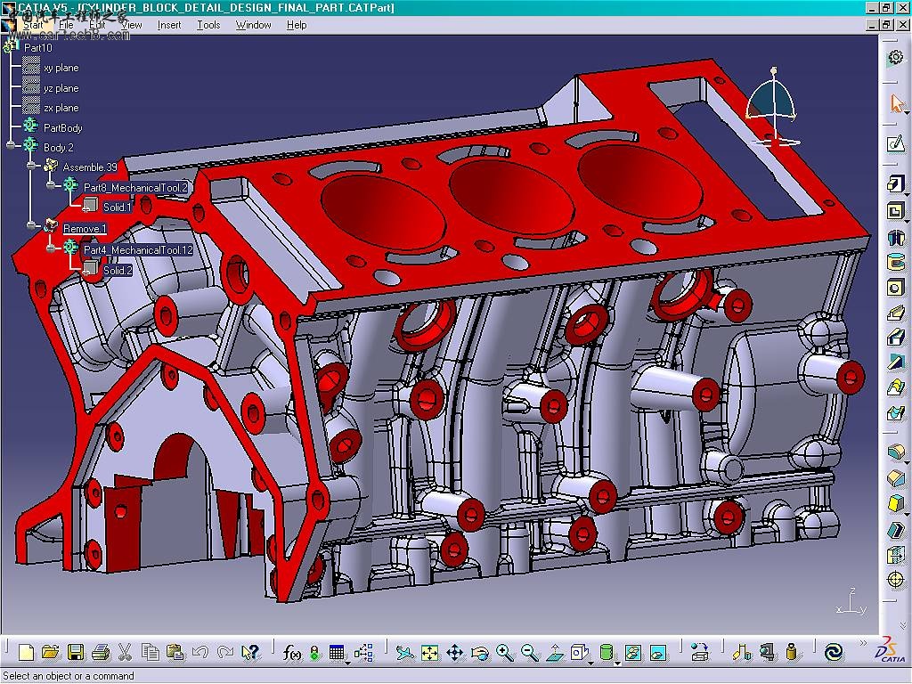
Task: Open the Window menu
Action: (x=253, y=25)
